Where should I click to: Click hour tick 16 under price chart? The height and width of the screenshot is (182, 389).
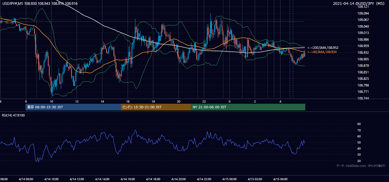pos(128,102)
